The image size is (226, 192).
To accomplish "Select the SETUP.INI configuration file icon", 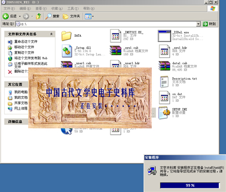I will pyautogui.click(x=164, y=113).
